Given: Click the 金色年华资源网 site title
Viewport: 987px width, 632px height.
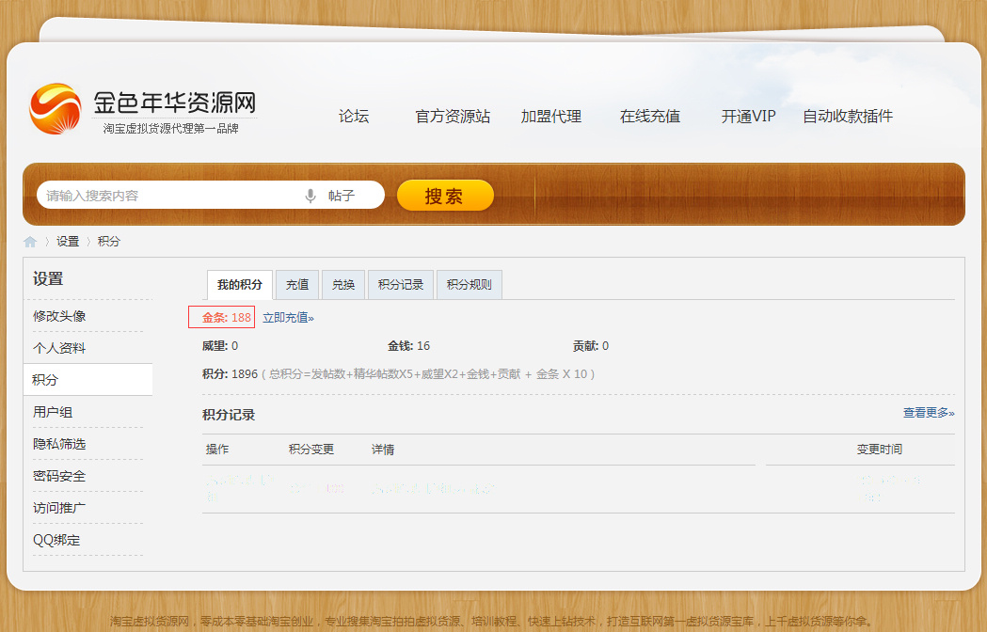Looking at the screenshot, I should point(175,103).
